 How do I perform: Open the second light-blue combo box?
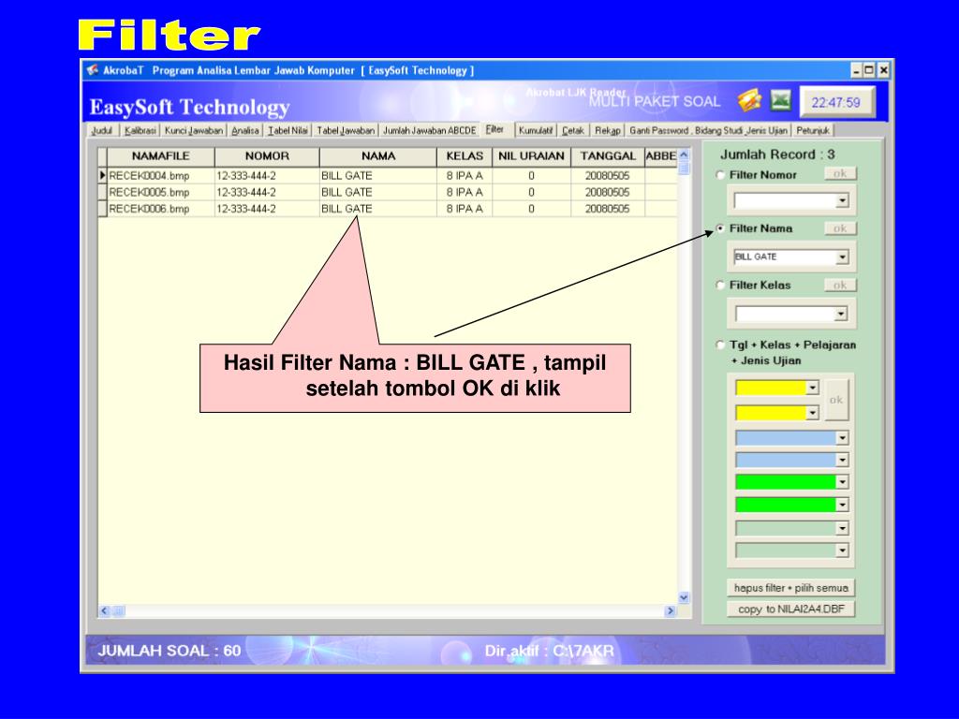tap(842, 460)
